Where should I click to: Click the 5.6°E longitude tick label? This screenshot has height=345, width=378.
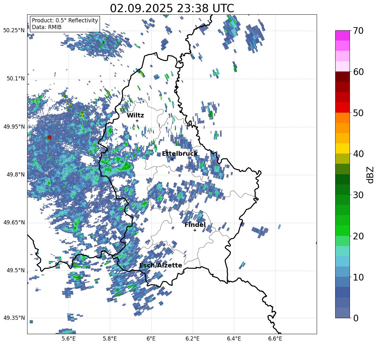69,339
